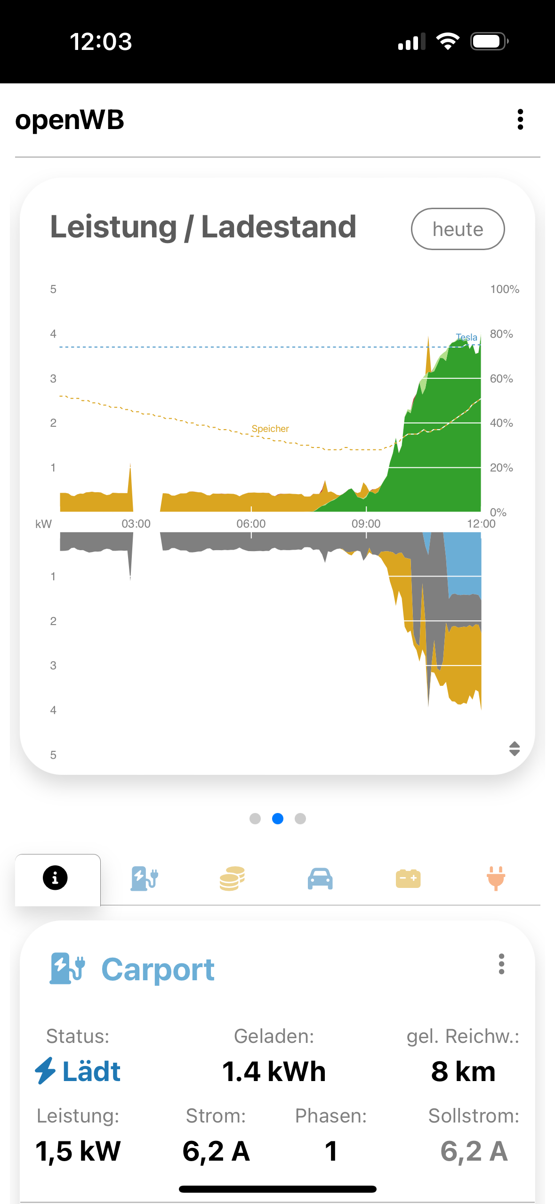Expand the chart with the up-down arrows
The width and height of the screenshot is (555, 1204).
[x=515, y=748]
